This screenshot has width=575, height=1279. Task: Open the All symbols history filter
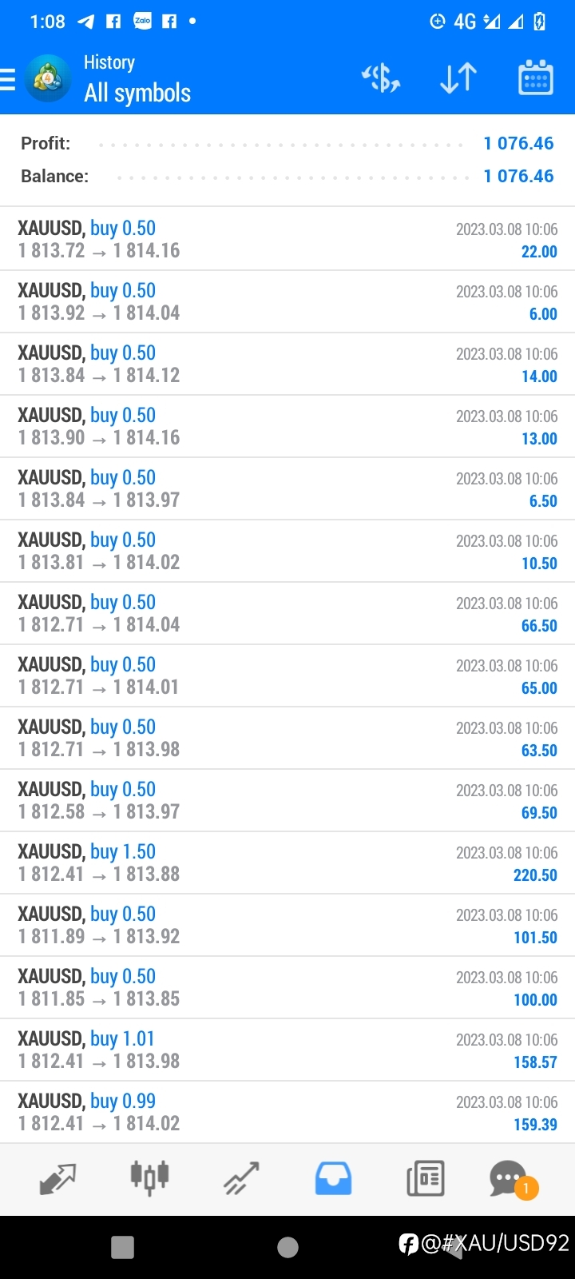(x=137, y=93)
